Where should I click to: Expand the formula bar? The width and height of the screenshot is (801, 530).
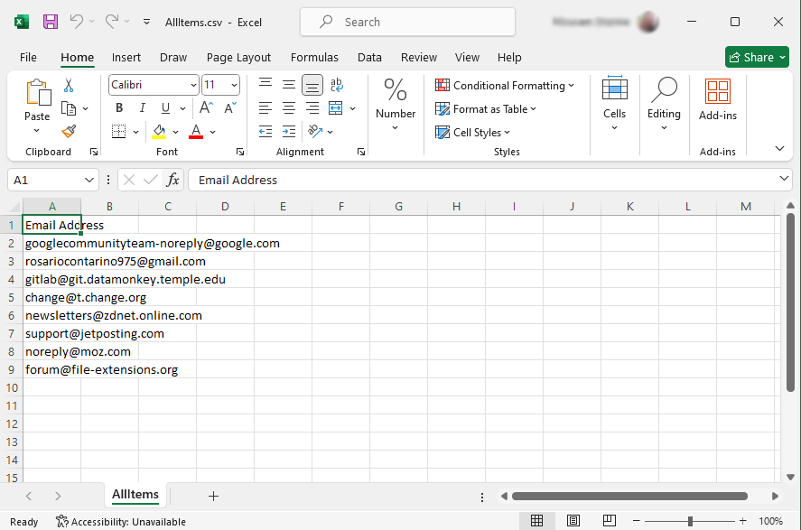pos(784,179)
